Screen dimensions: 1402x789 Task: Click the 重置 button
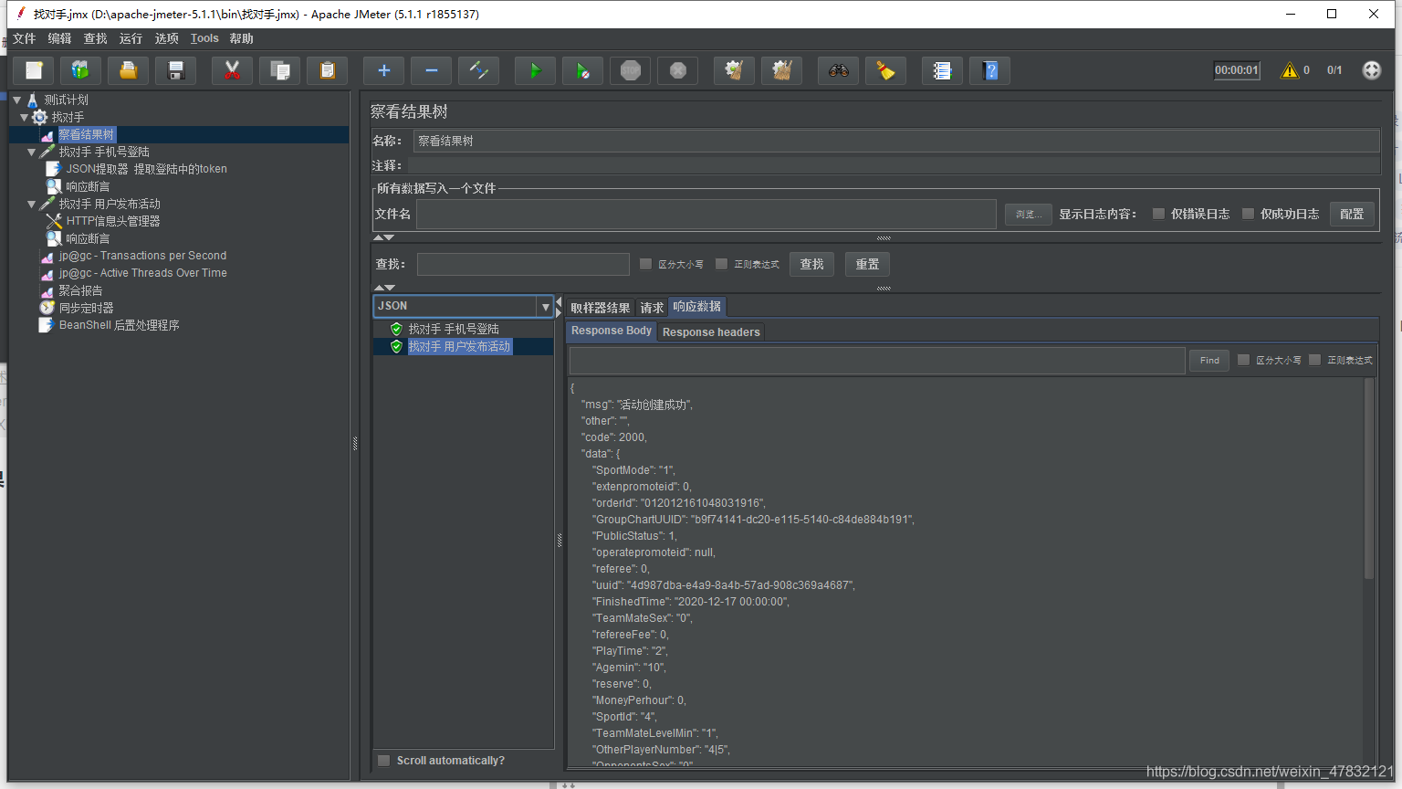tap(867, 264)
